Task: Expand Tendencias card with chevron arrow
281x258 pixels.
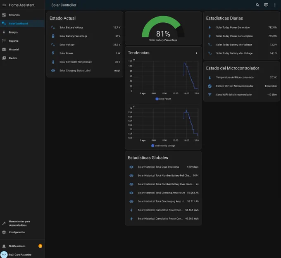Action: (196, 53)
